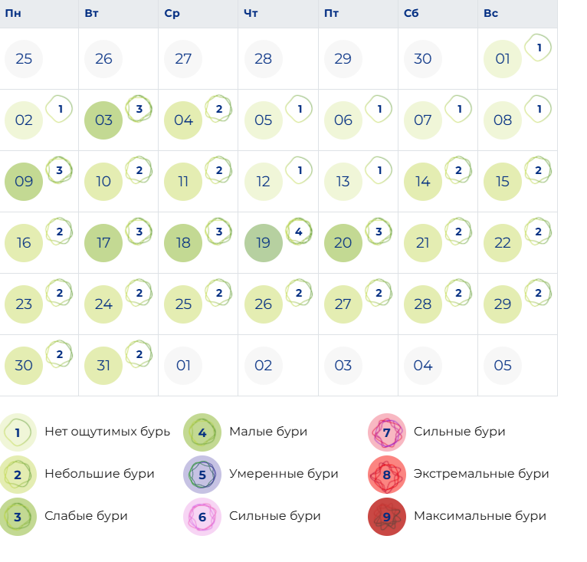Select day 17 in the calendar

pos(103,243)
